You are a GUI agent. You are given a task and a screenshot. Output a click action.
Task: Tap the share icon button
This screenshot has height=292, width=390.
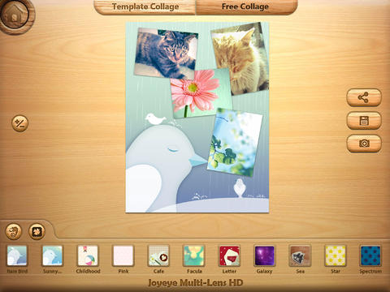364,97
